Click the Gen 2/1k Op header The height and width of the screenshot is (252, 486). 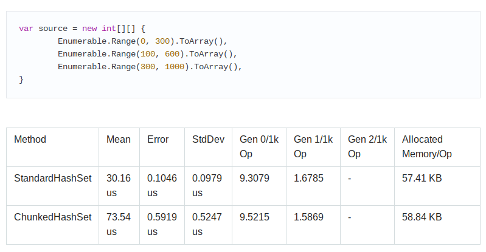(367, 146)
